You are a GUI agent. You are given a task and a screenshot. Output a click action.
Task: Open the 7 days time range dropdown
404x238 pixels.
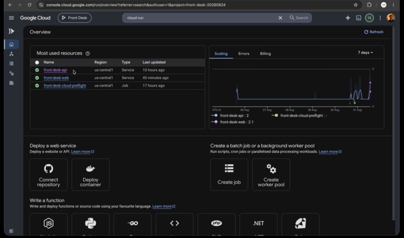coord(365,52)
